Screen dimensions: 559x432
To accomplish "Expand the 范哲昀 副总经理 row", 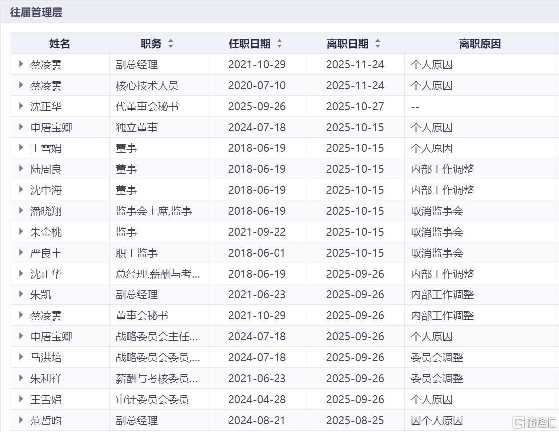I will pos(21,420).
